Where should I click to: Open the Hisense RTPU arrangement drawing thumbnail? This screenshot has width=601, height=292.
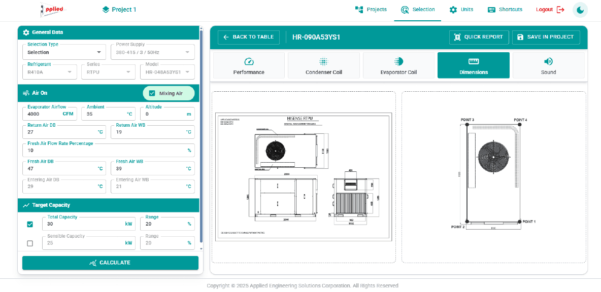point(304,177)
